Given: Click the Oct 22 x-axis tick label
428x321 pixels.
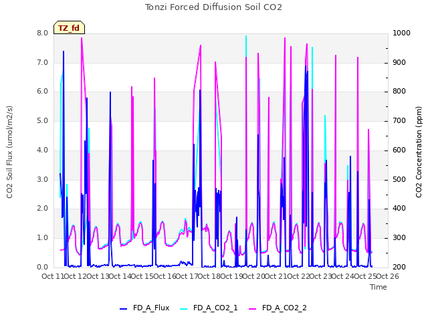Looking at the screenshot, I should [x=299, y=276].
